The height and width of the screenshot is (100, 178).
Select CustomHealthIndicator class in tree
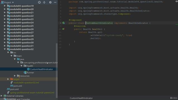click(x=41, y=69)
